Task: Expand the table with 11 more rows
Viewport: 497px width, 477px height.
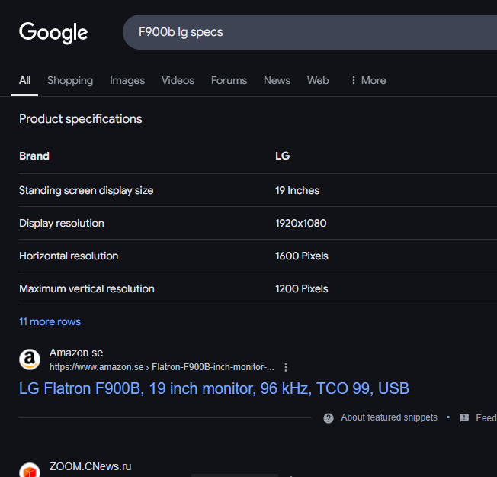Action: [50, 321]
